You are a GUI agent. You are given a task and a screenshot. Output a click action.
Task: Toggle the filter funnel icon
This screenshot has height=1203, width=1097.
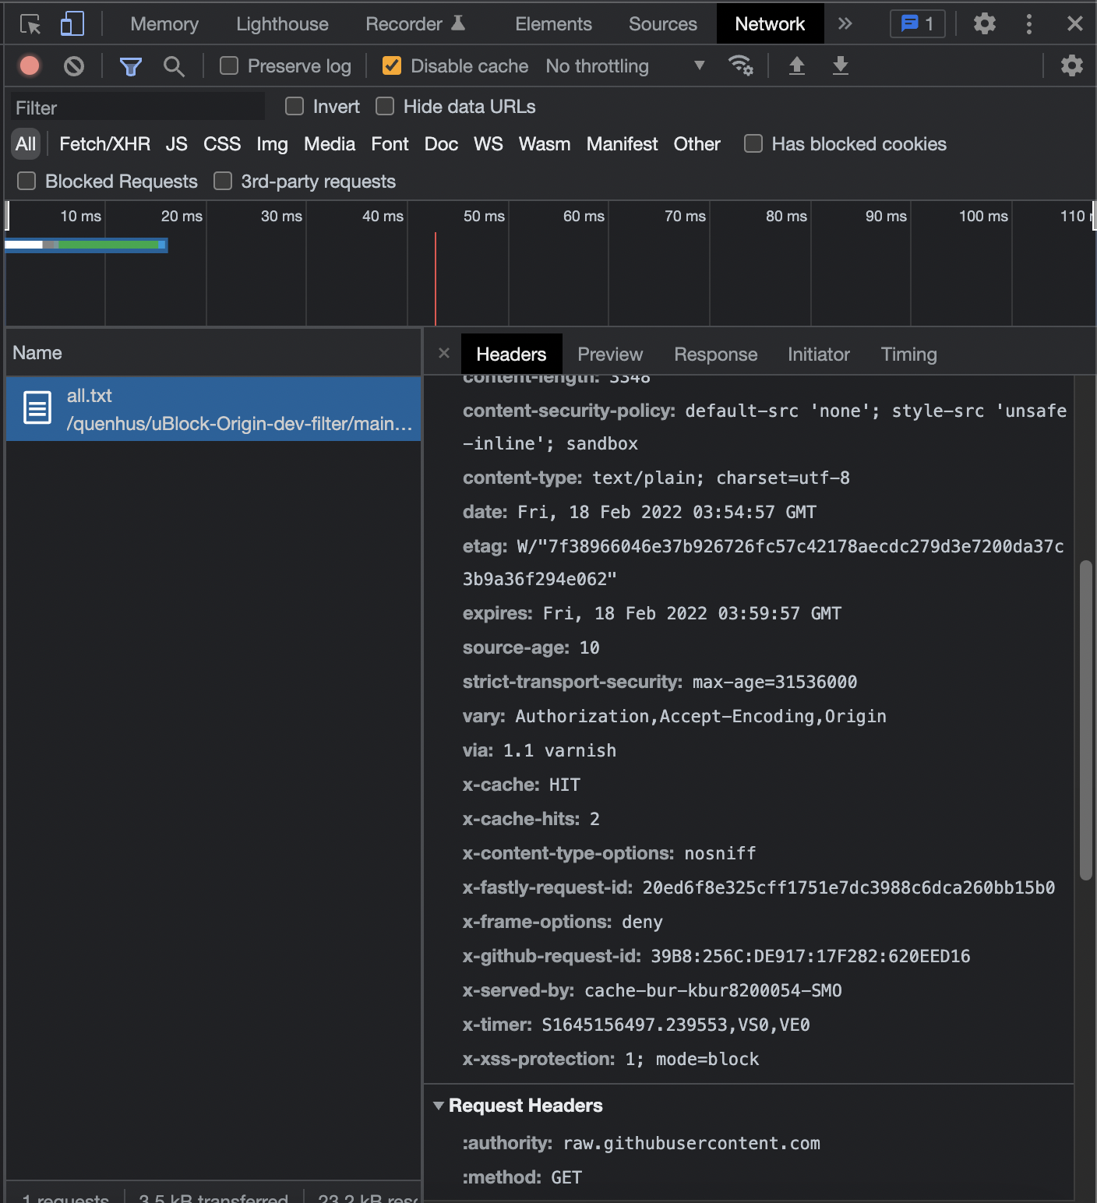point(131,66)
